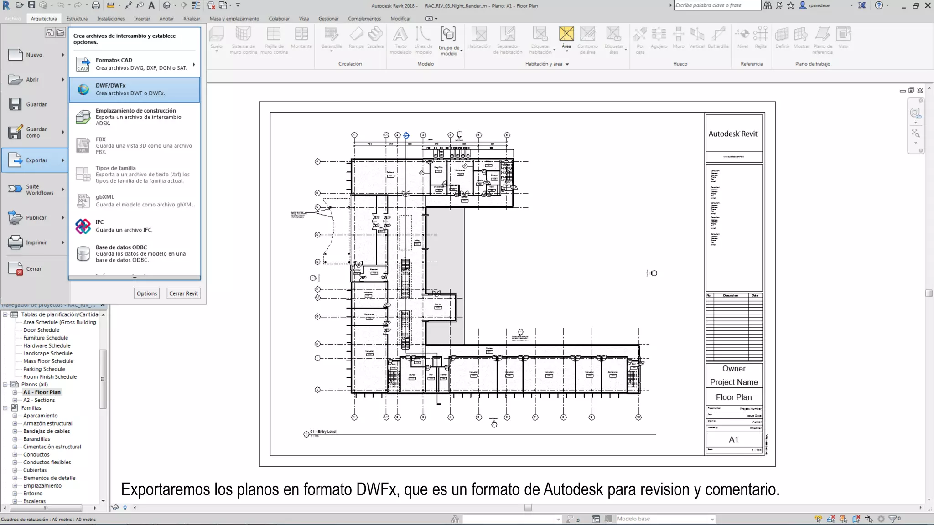Click the keyword search field
This screenshot has height=525, width=934.
(x=717, y=5)
